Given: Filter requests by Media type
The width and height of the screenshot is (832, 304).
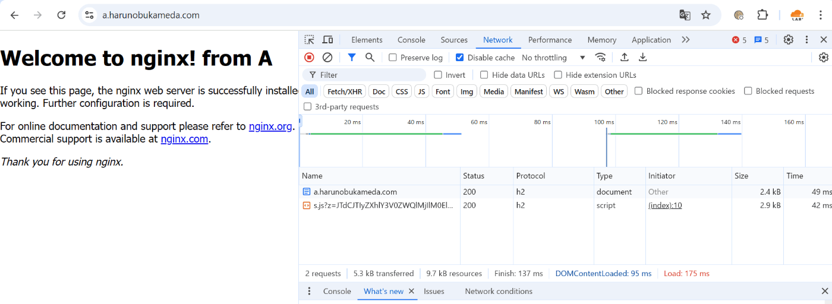Looking at the screenshot, I should point(494,91).
